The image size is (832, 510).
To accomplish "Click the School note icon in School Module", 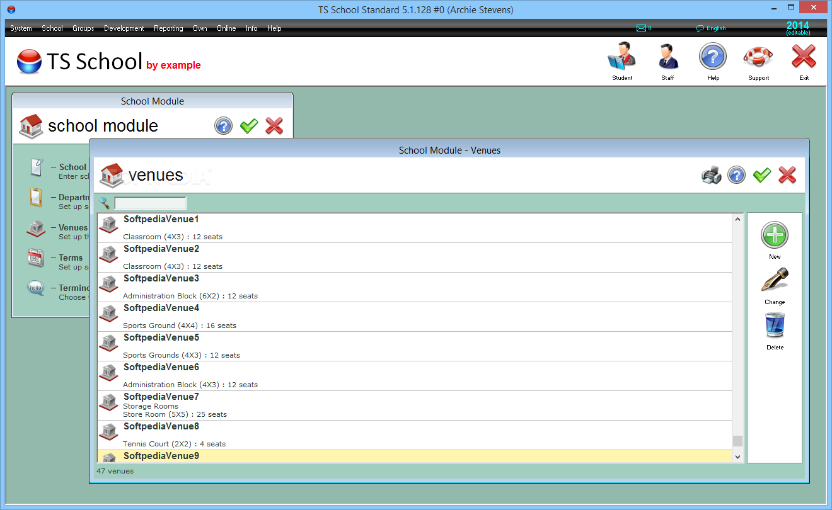I will [x=36, y=167].
